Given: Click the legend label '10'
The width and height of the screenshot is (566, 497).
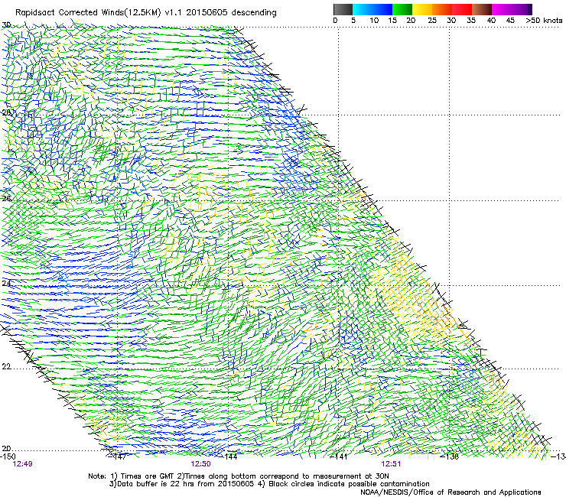Looking at the screenshot, I should (374, 21).
